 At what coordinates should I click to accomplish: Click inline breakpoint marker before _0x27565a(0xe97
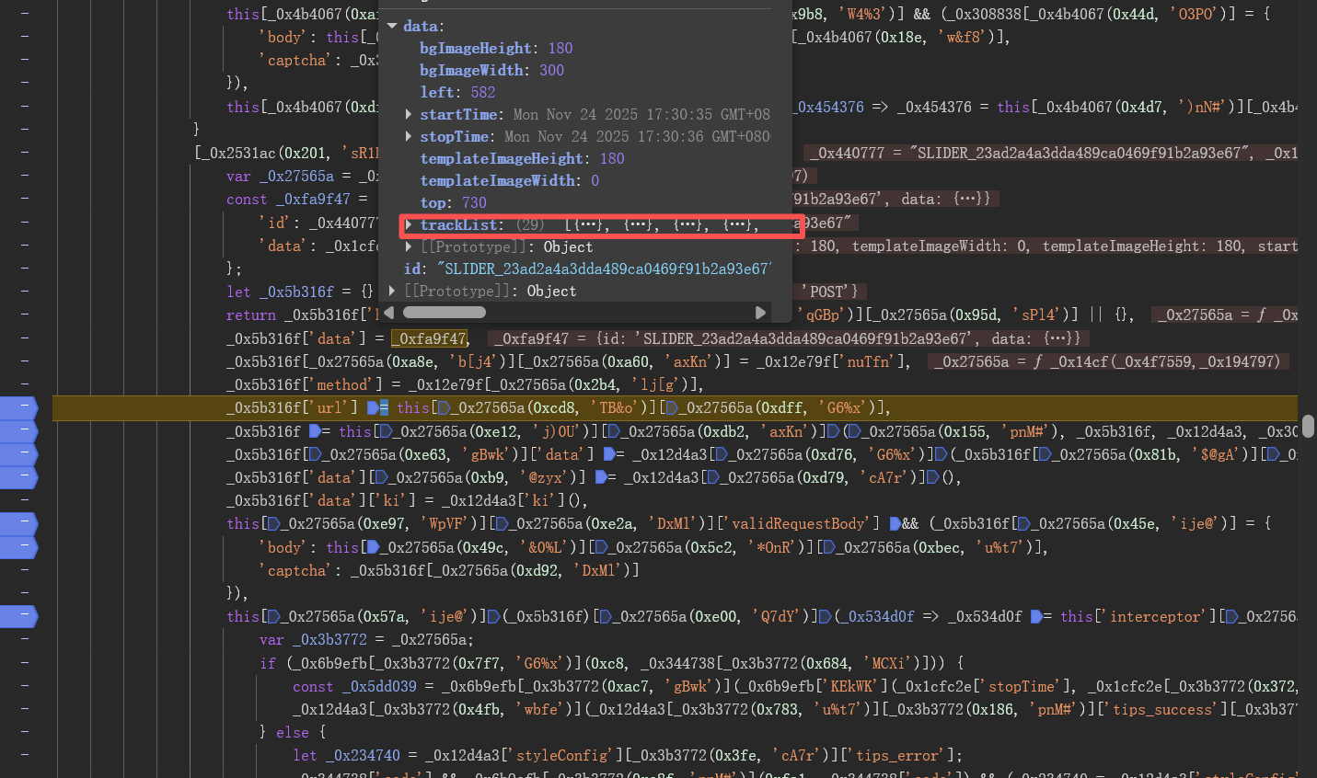(273, 524)
